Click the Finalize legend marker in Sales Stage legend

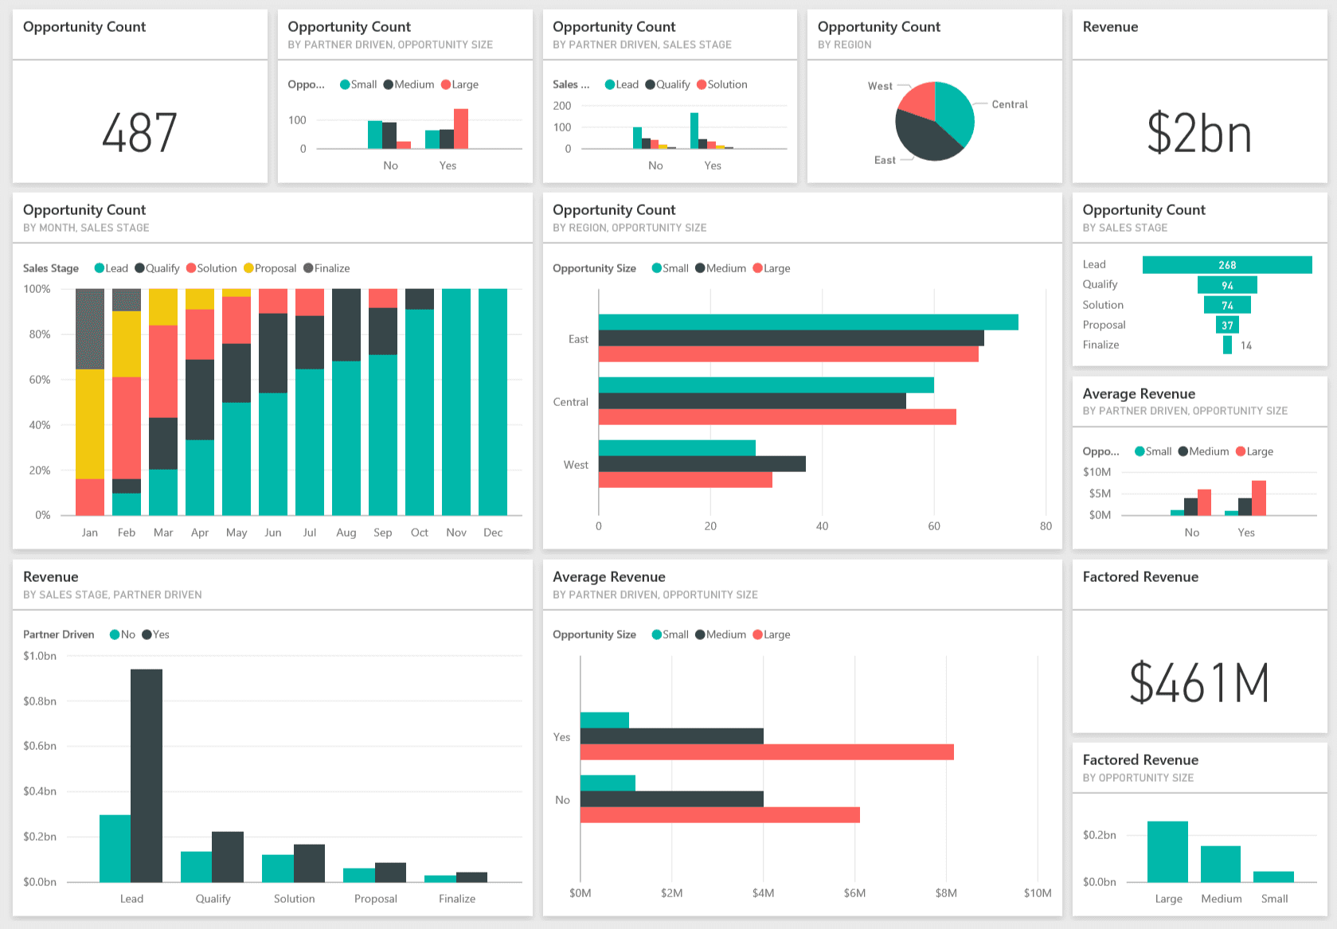pos(309,268)
